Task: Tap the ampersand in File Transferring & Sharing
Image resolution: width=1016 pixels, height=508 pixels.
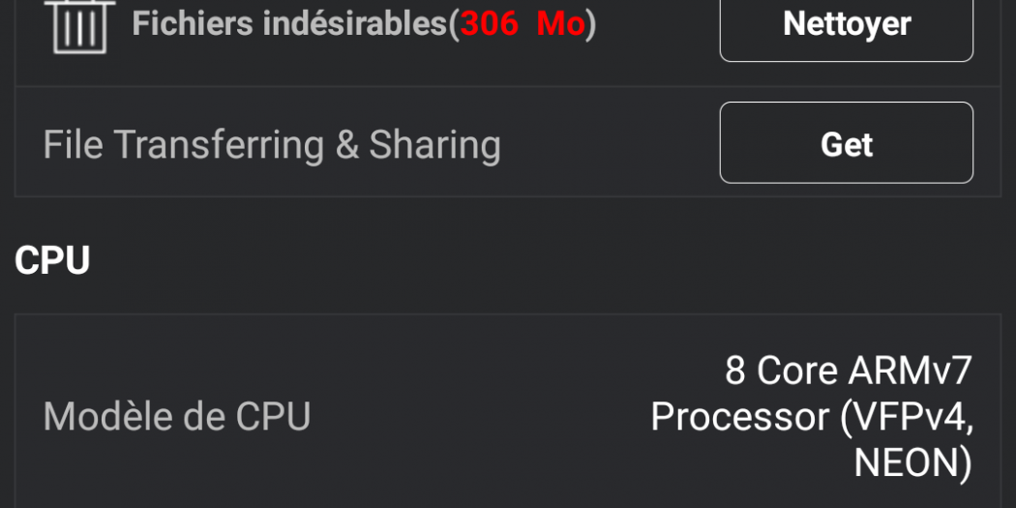Action: [x=347, y=144]
